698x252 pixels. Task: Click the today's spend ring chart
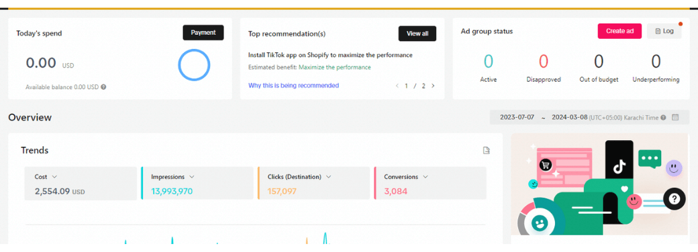pyautogui.click(x=194, y=65)
